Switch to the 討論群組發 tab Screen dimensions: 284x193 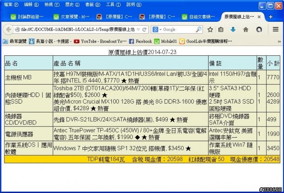tap(27, 17)
